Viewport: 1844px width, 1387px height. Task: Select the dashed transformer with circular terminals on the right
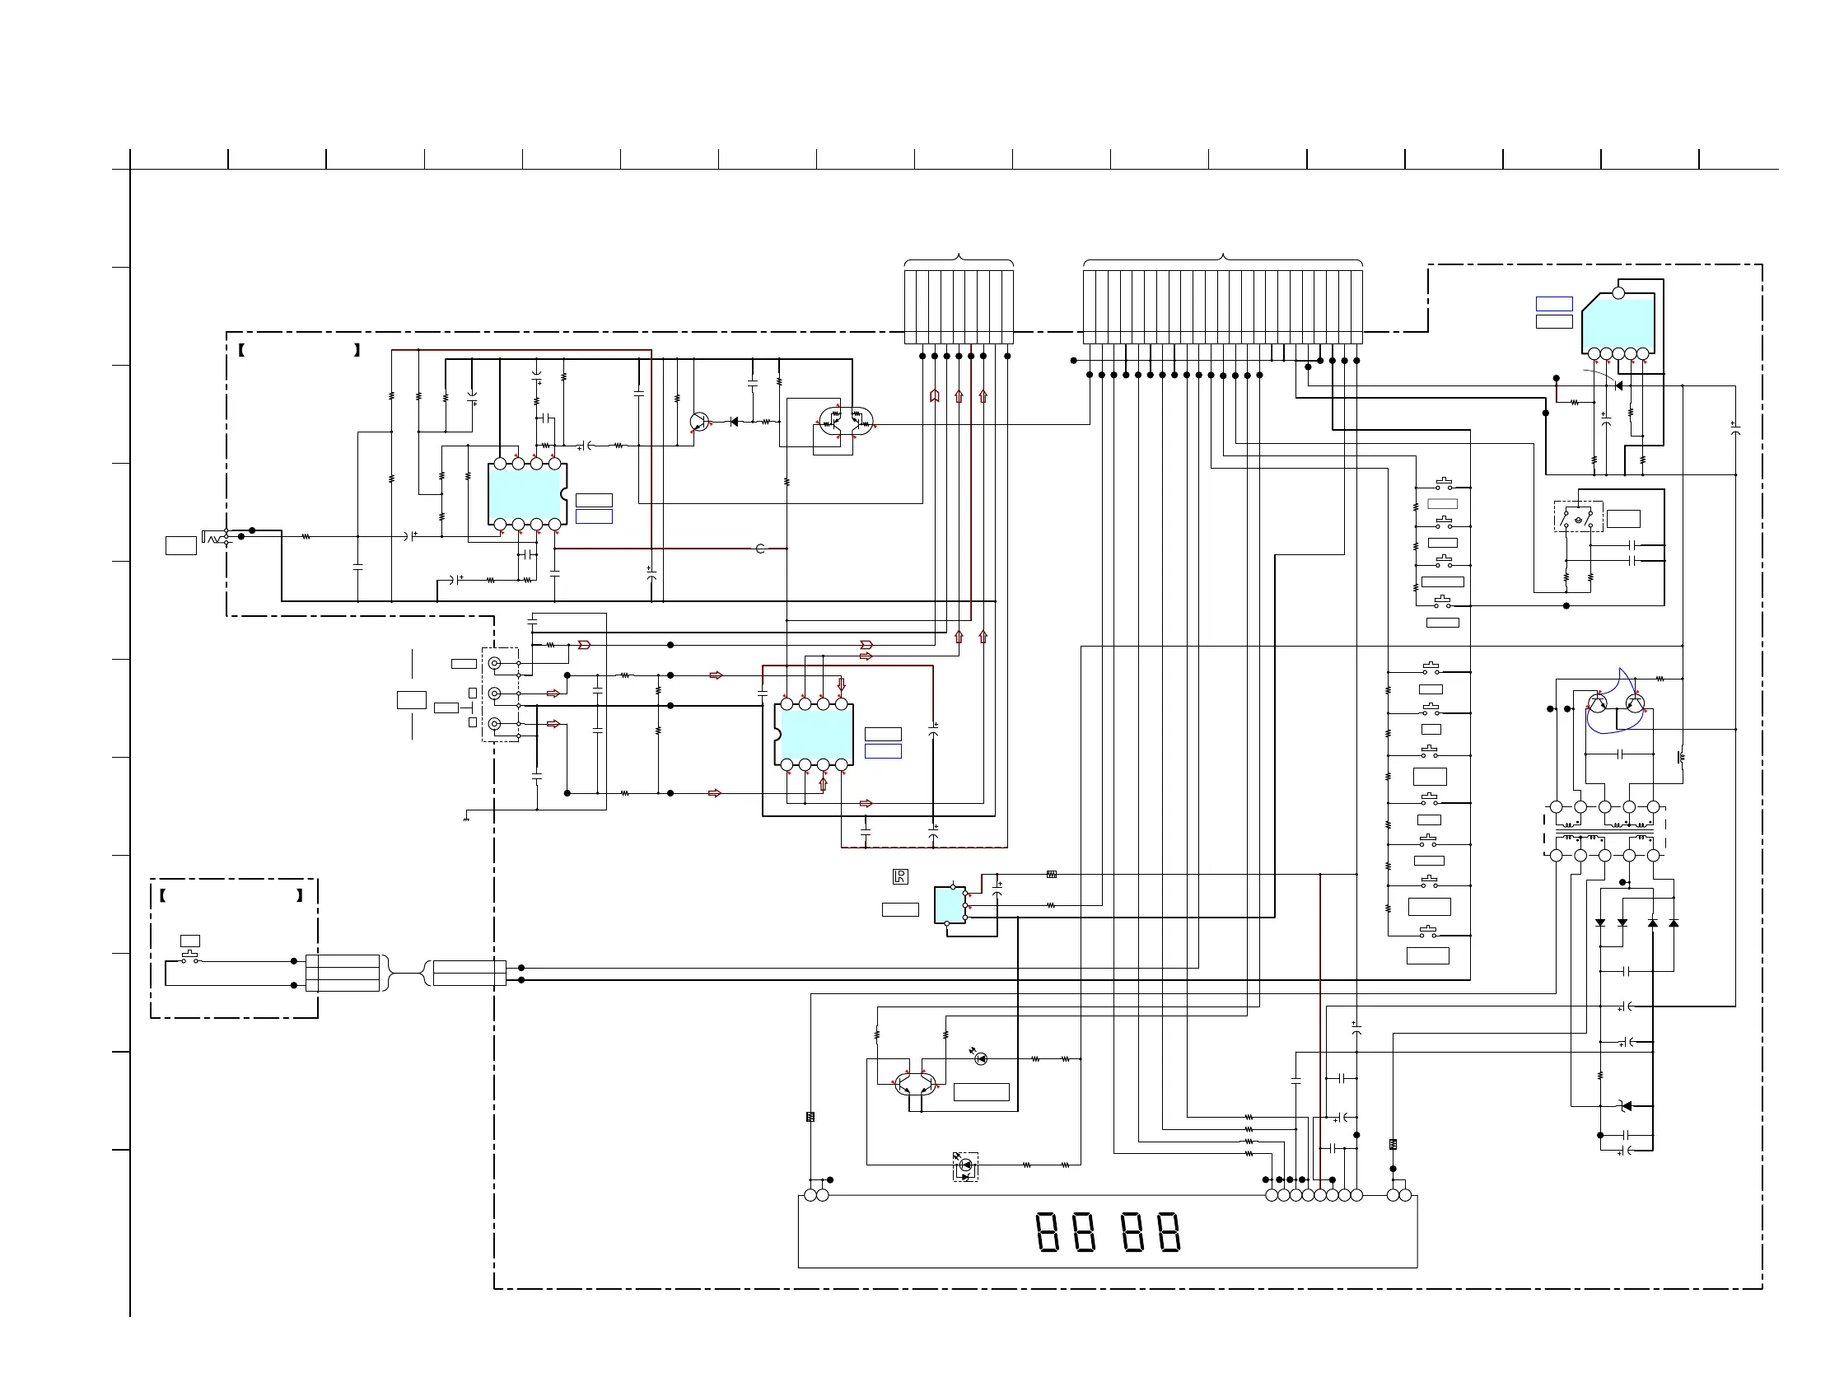click(1604, 831)
